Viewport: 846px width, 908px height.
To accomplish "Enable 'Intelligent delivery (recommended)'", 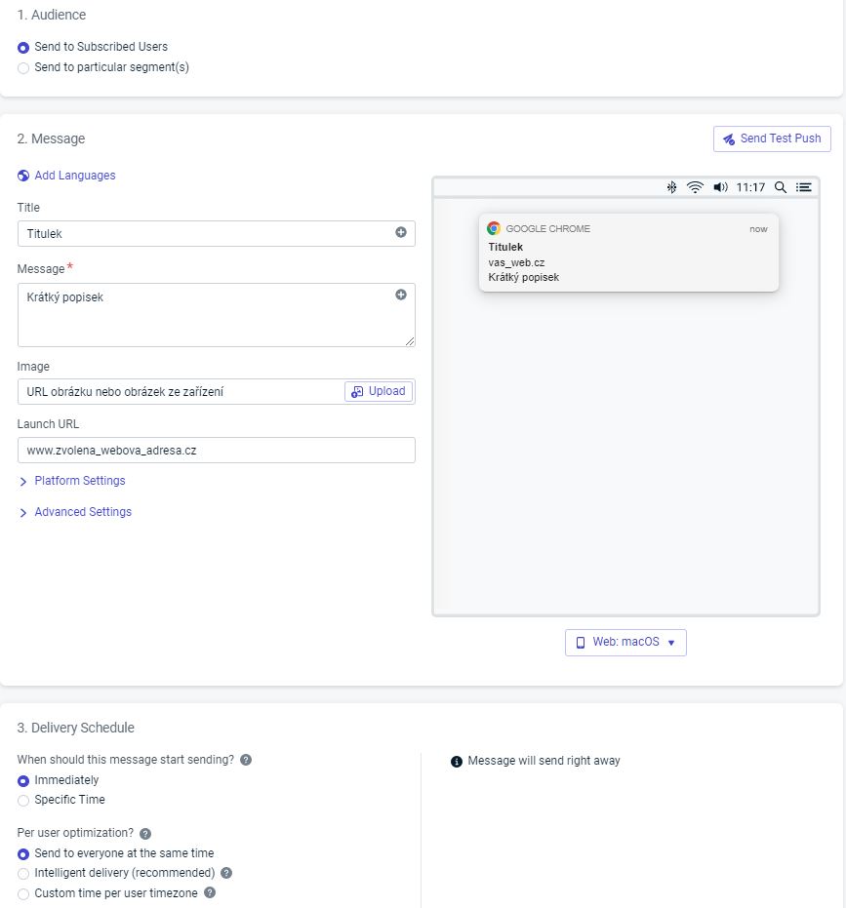I will coord(22,873).
